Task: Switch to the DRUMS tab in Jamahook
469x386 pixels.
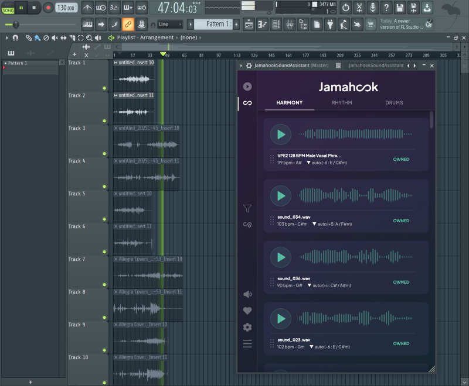Action: 394,102
